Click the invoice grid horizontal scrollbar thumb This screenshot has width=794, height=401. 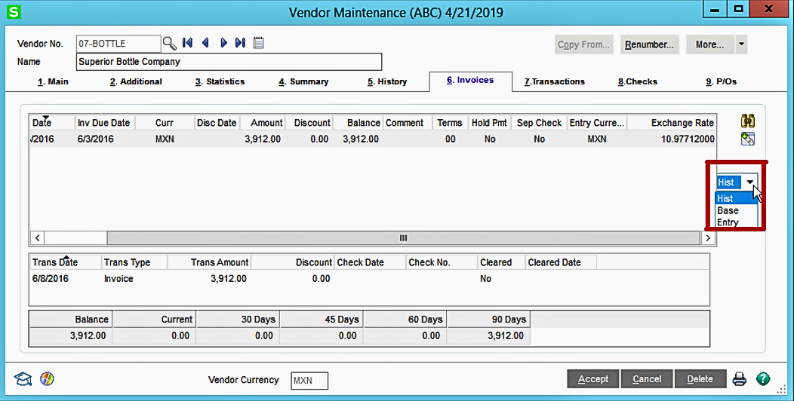pos(403,238)
